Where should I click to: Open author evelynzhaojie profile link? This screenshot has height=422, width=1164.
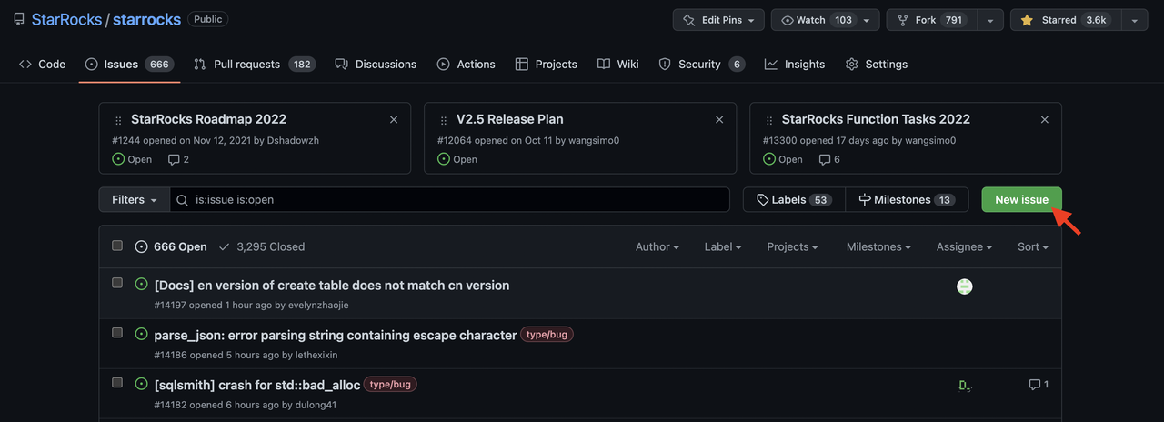(318, 305)
